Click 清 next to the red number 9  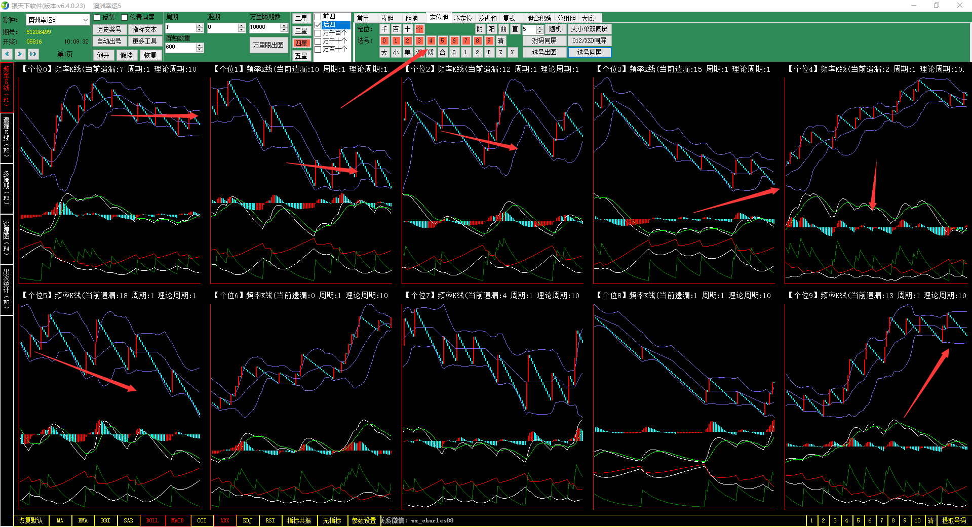click(501, 40)
